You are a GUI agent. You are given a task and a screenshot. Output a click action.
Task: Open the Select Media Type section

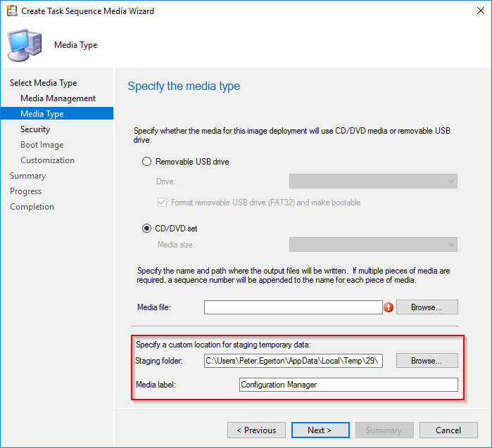(x=43, y=83)
